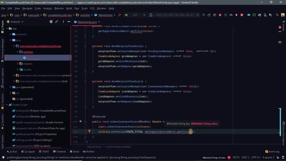This screenshot has width=286, height=161.
Task: Click the Make Project hammer icon
Action: pos(119,15)
